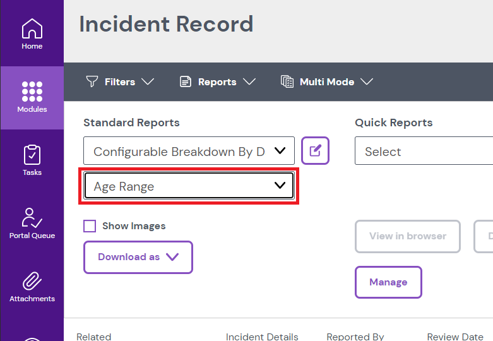Enable the Show Images checkbox
This screenshot has width=493, height=341.
(x=90, y=226)
